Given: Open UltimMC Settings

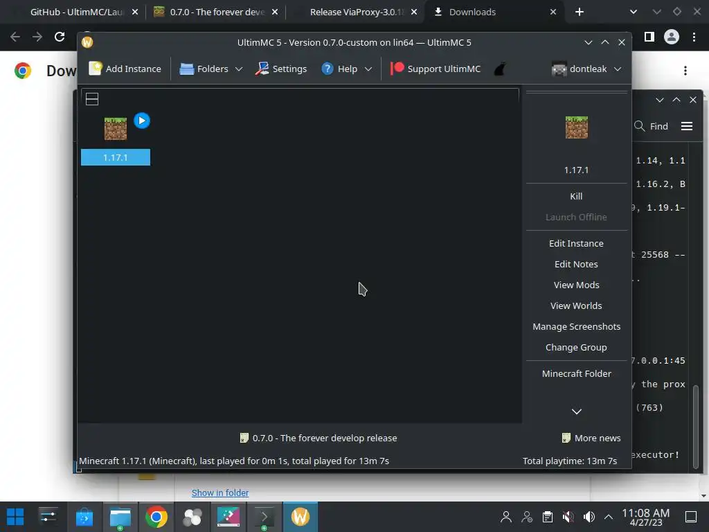Looking at the screenshot, I should coord(281,69).
